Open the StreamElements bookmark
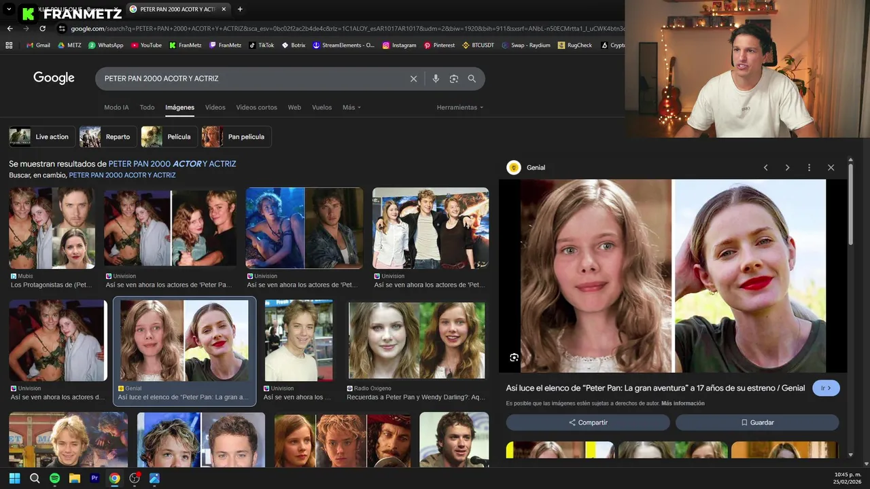The width and height of the screenshot is (870, 489). (x=343, y=46)
